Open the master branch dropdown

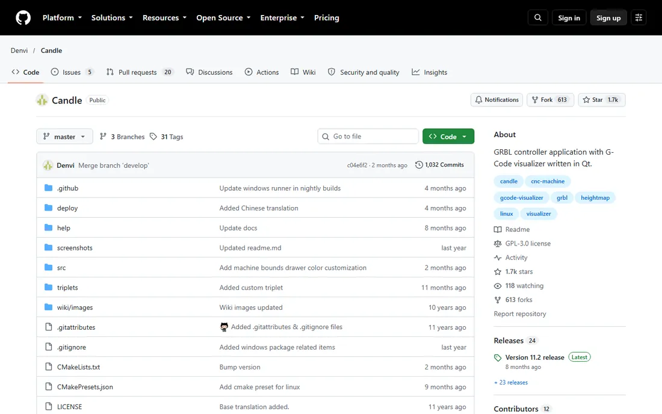(64, 137)
